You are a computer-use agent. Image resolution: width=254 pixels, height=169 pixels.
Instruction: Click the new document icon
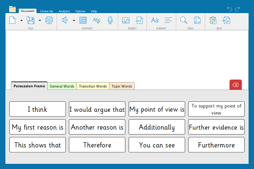click(x=12, y=20)
